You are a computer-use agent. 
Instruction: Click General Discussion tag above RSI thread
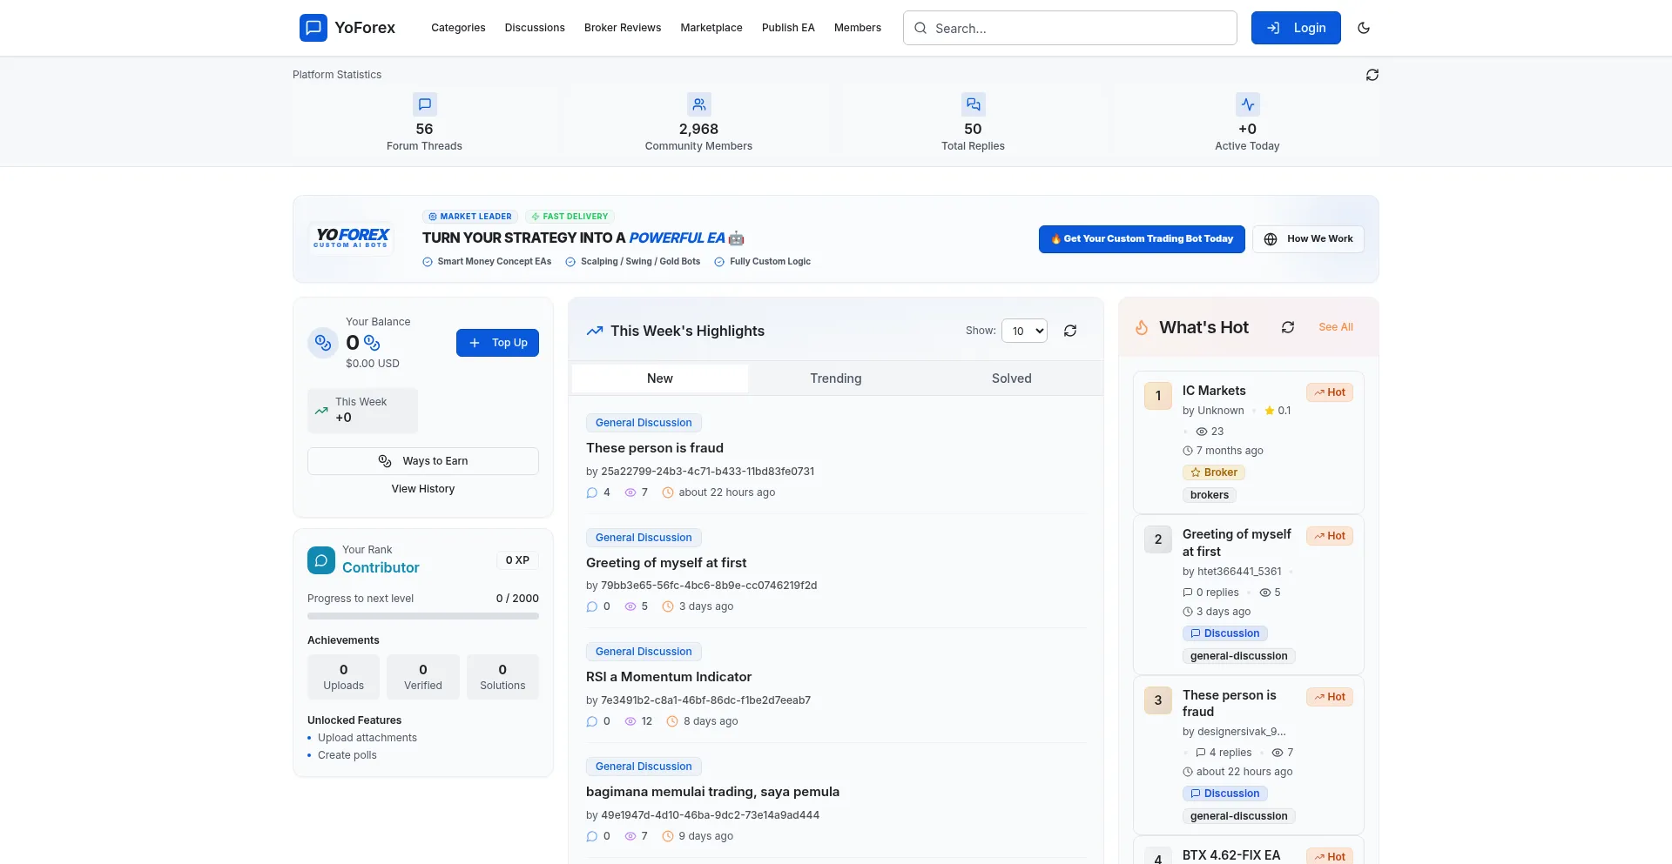644,652
